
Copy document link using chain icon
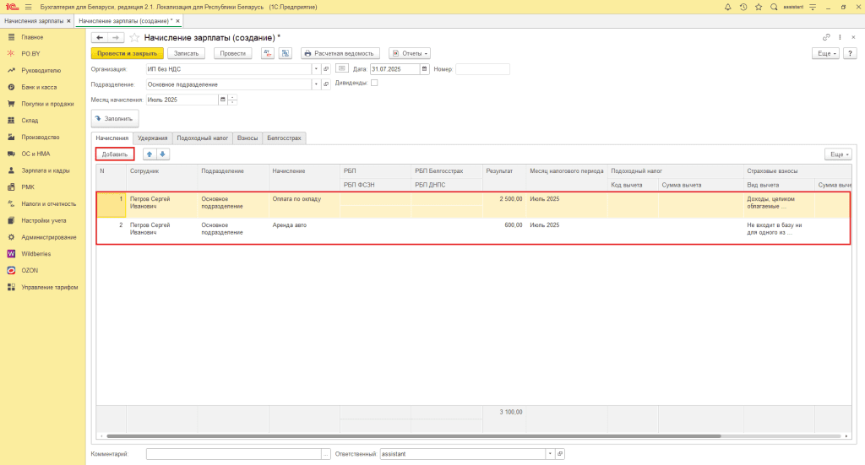click(x=826, y=38)
